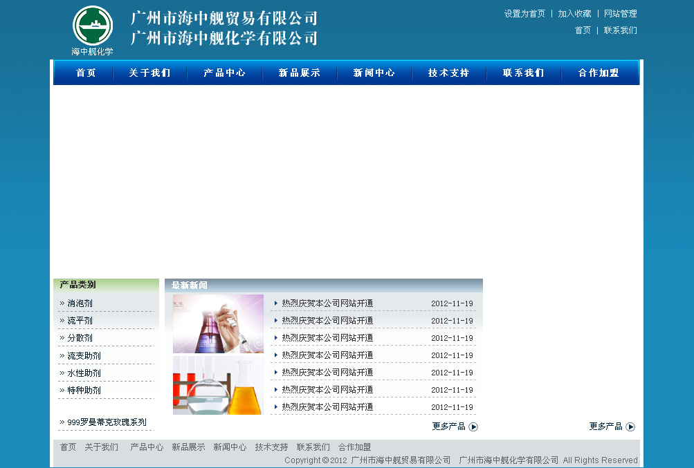The image size is (694, 468).
Task: Open 新闻中心 in the main navigation bar
Action: tap(374, 73)
